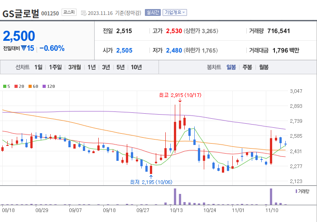Select the 1일 line chart tab
317x222 pixels.
coord(38,67)
